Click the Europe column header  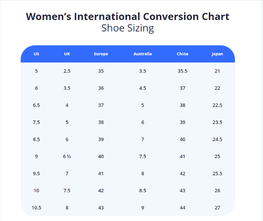(101, 54)
